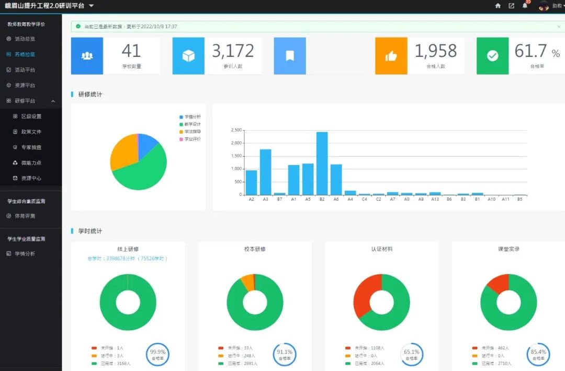Click the blue bookmark icon tile
Screen dimensions: 565x371
[x=289, y=56]
